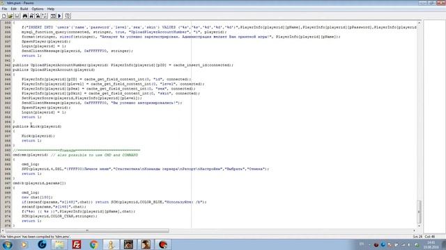Click the compiled-file message in status bar

[x=36, y=237]
